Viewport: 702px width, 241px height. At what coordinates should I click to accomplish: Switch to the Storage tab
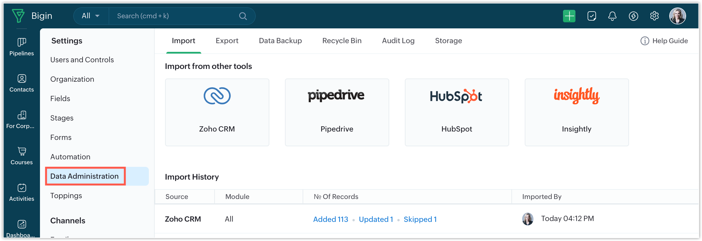[449, 41]
